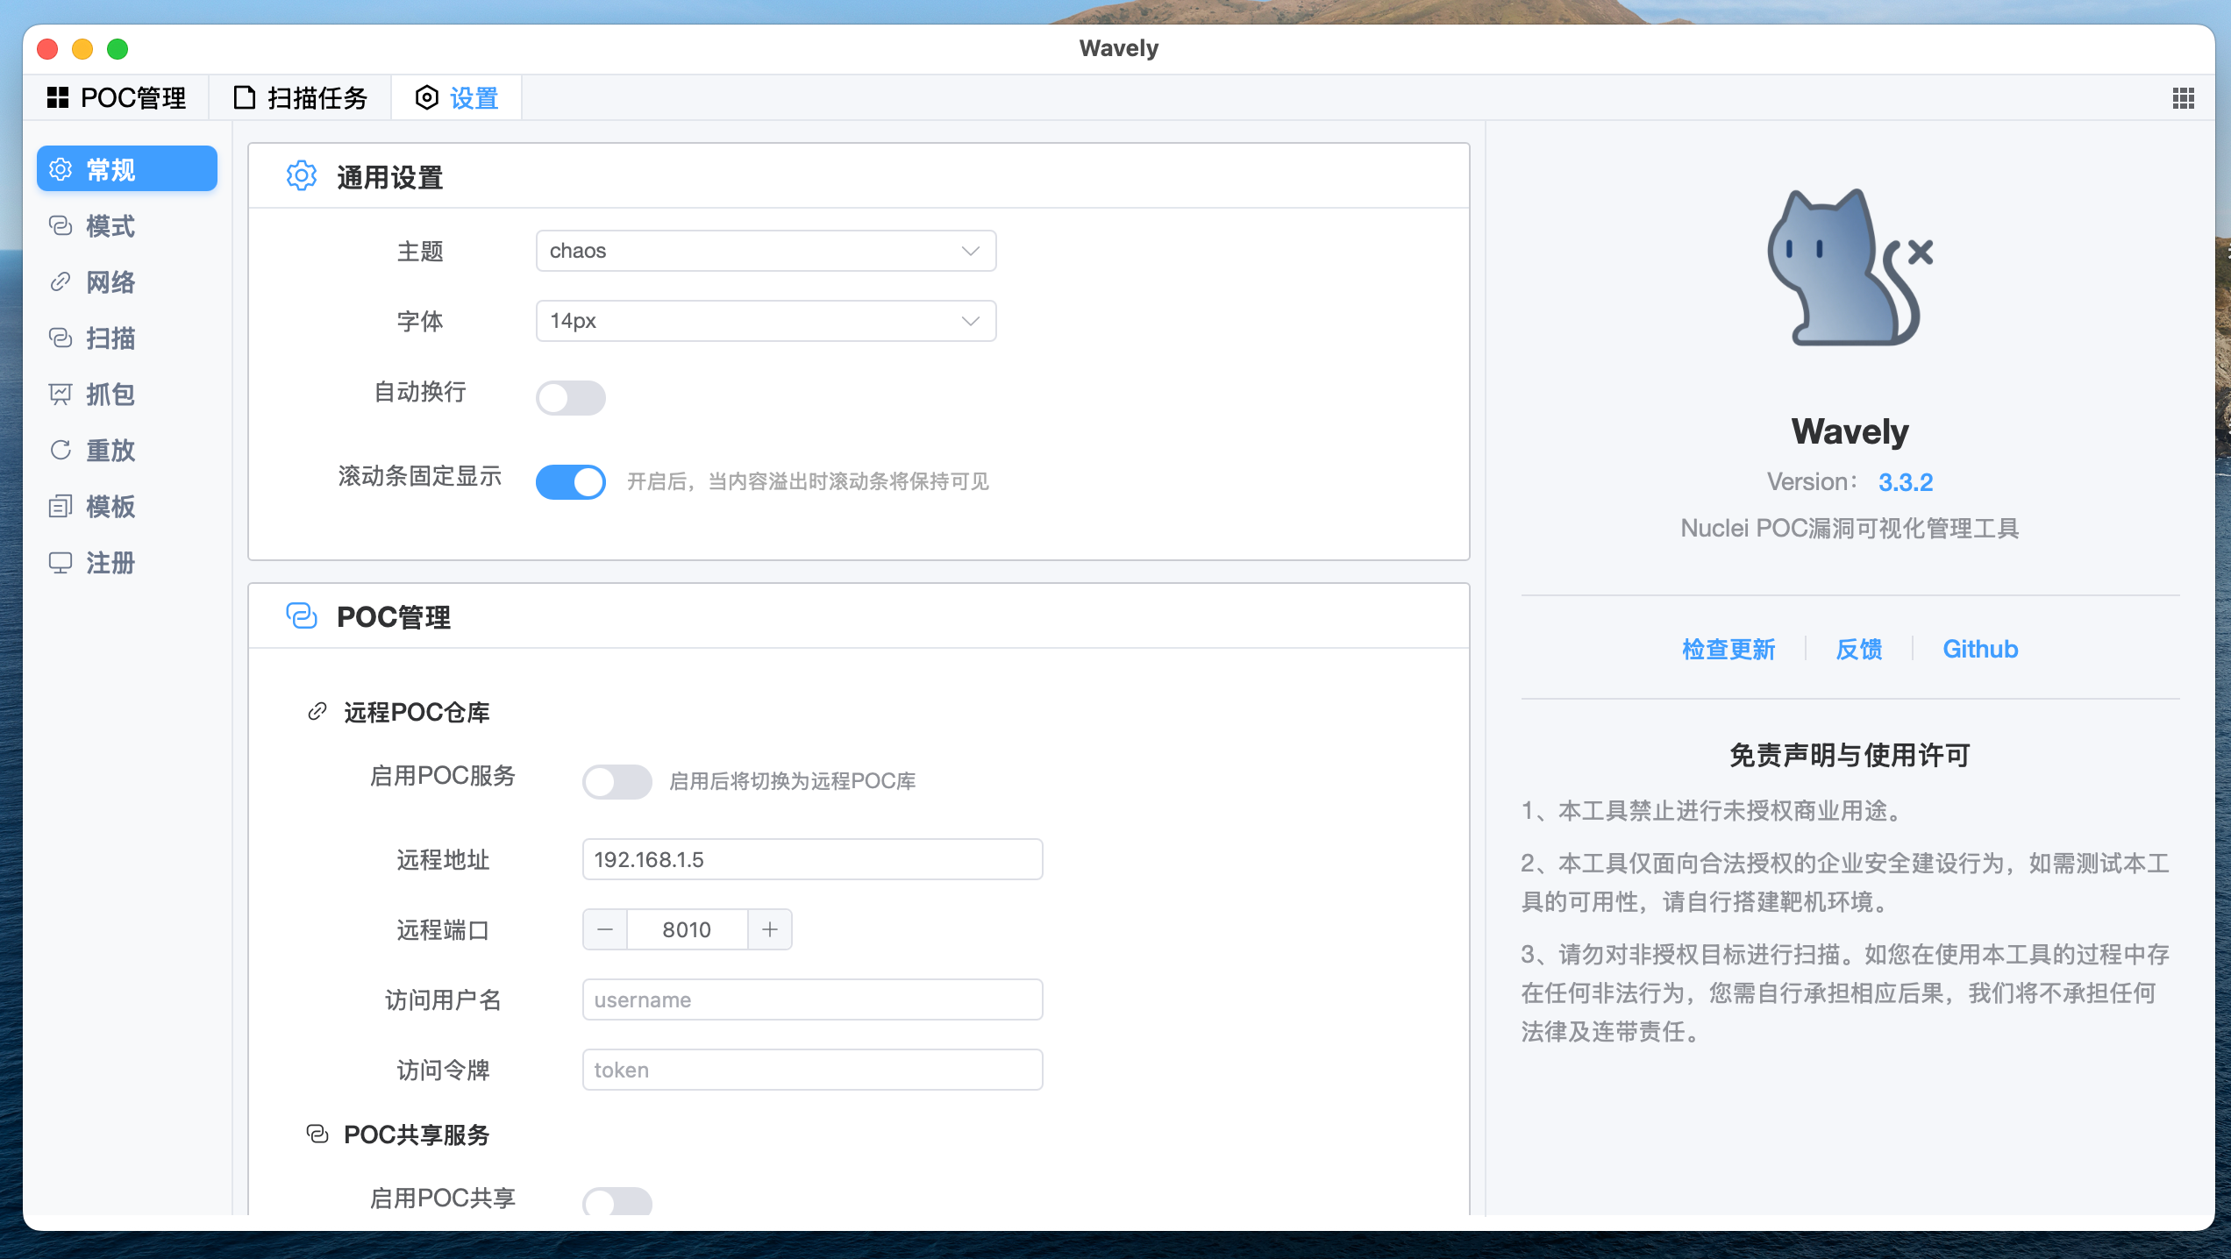Open the 字体 font size dropdown

(x=766, y=321)
